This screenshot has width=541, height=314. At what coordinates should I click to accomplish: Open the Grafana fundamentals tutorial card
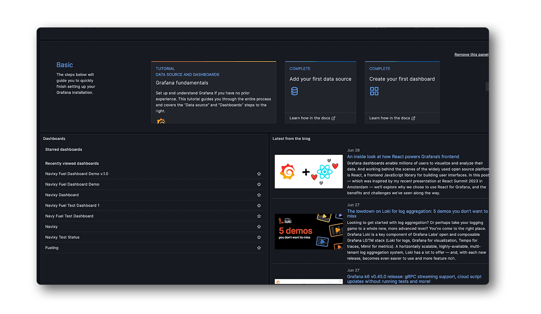[x=214, y=92]
